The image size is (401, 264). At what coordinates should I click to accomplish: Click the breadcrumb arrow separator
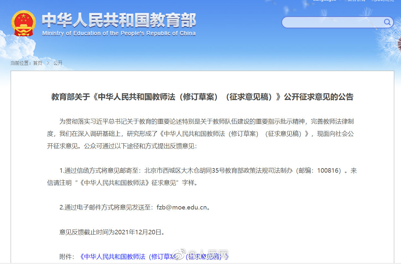pyautogui.click(x=48, y=63)
